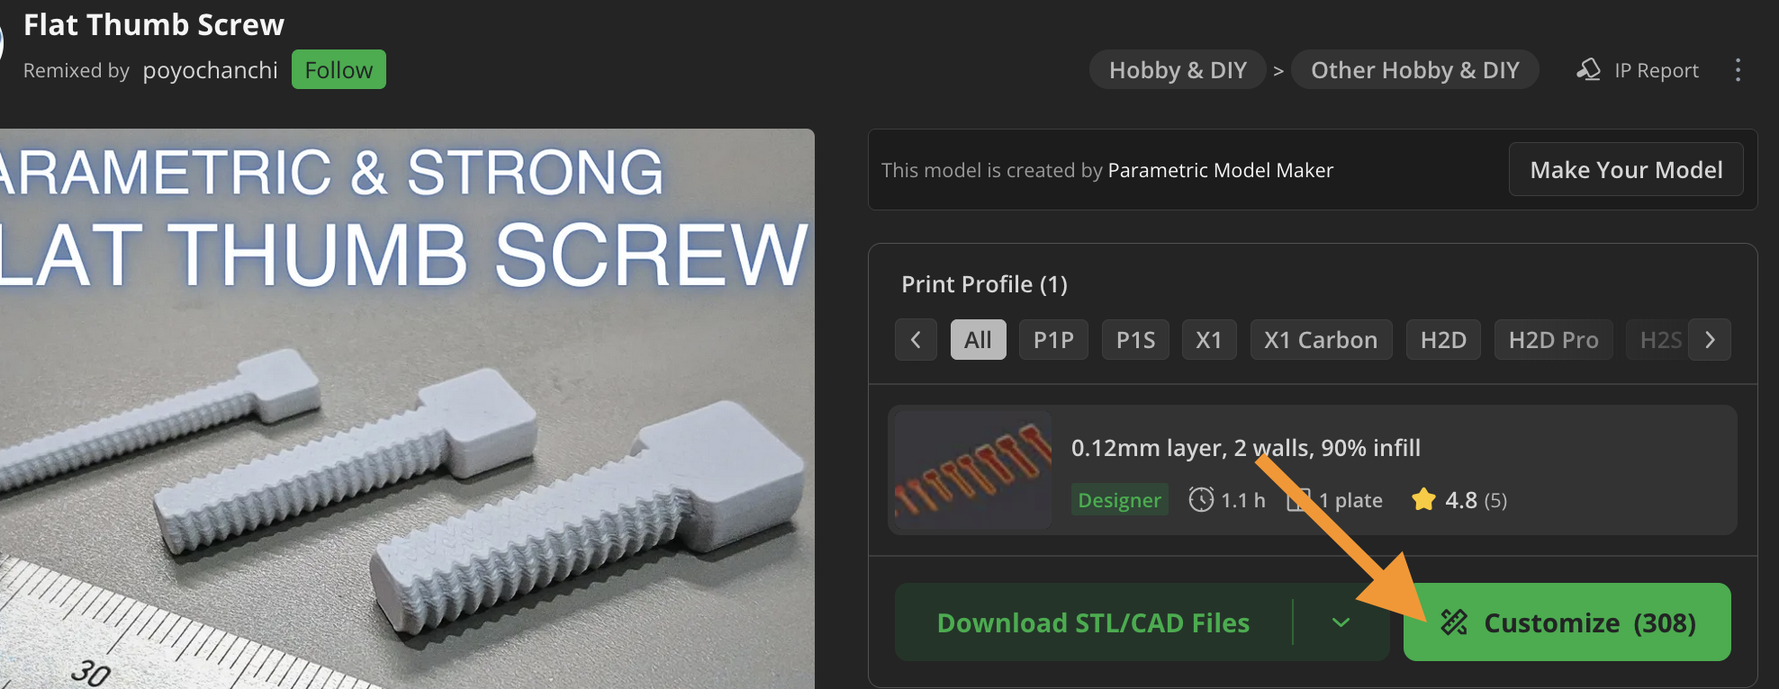Follow the user poyochanchi

[x=339, y=70]
